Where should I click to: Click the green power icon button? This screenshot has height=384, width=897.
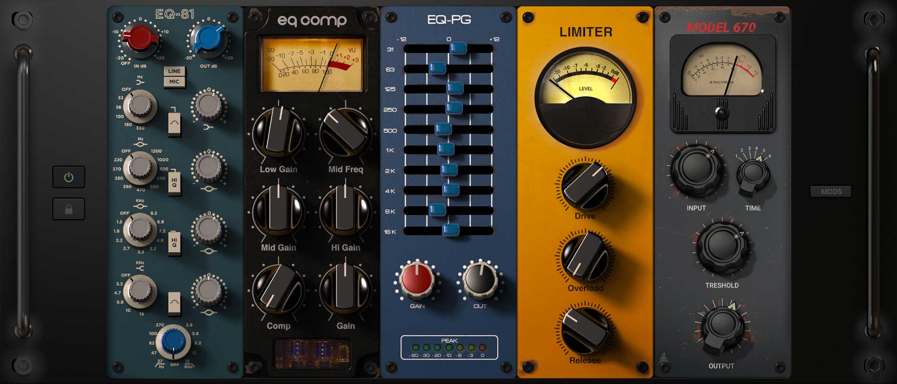tap(69, 177)
